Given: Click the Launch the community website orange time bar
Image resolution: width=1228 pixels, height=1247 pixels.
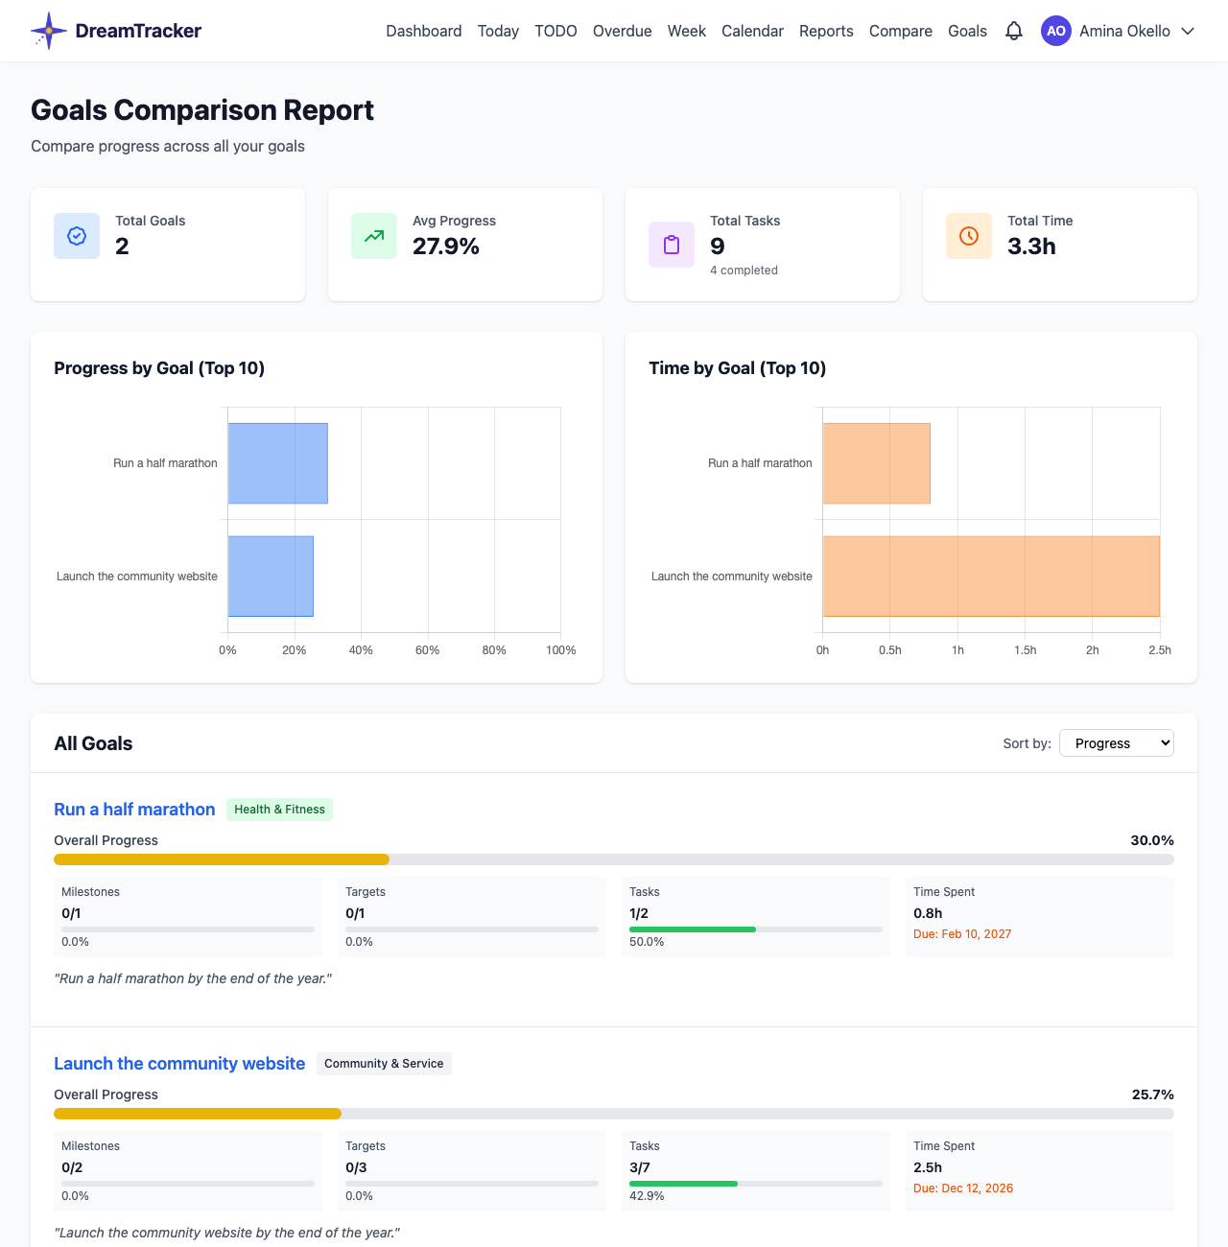Looking at the screenshot, I should point(991,576).
